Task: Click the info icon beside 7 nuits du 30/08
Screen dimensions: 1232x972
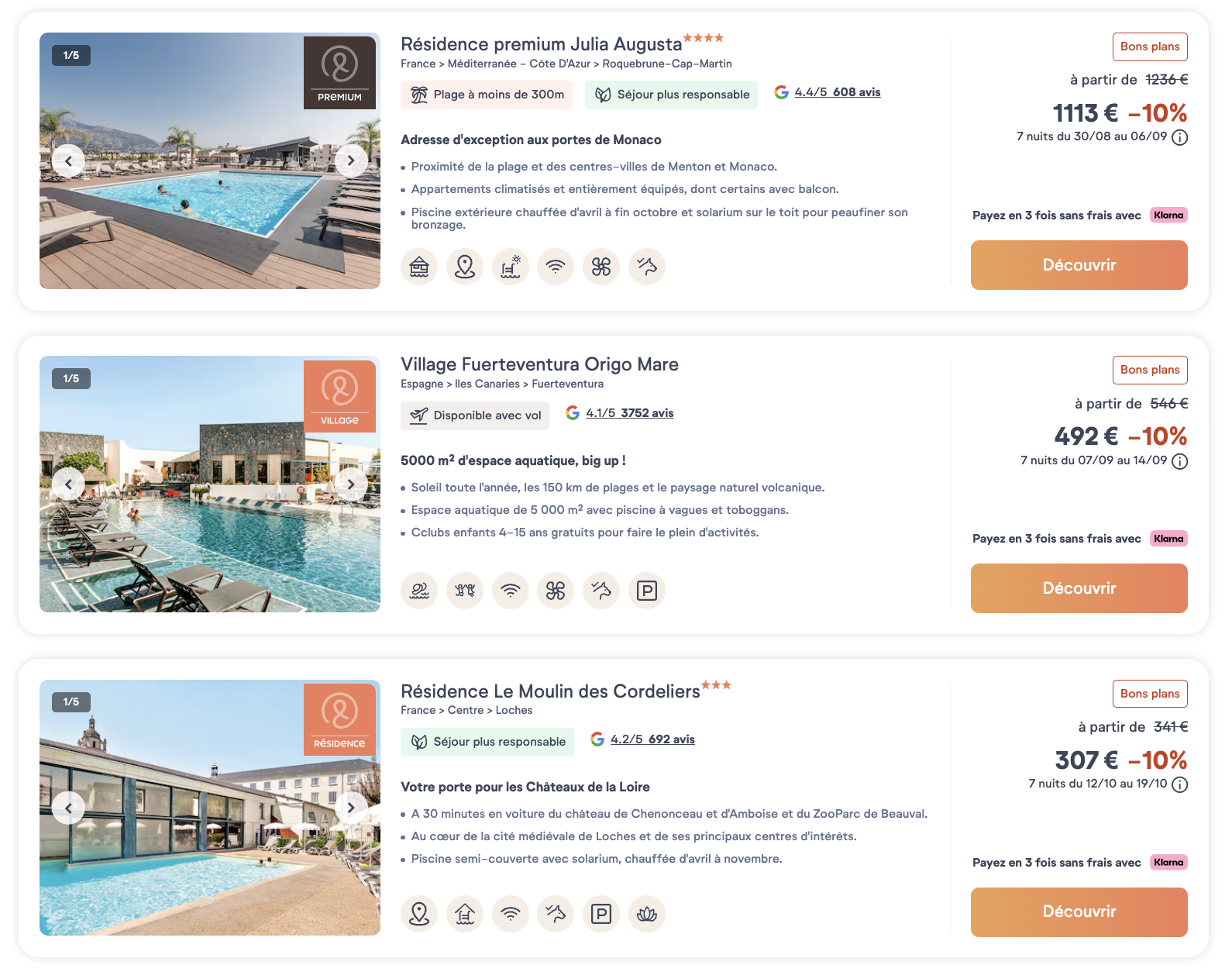Action: pos(1180,137)
